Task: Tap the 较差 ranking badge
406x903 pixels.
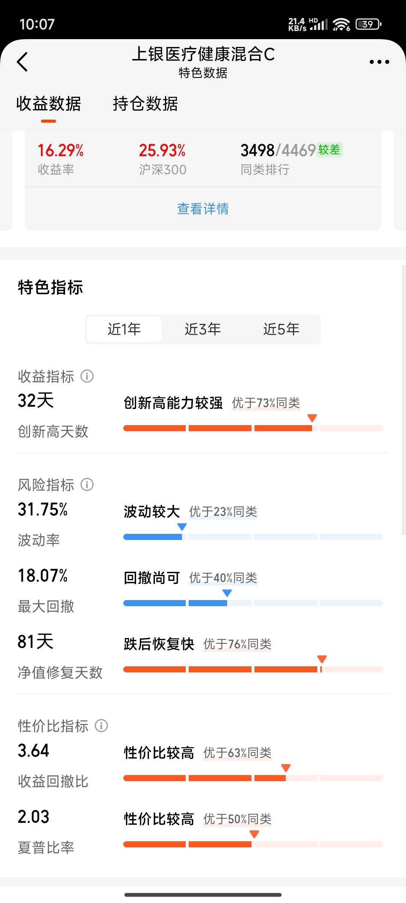Action: (x=329, y=150)
